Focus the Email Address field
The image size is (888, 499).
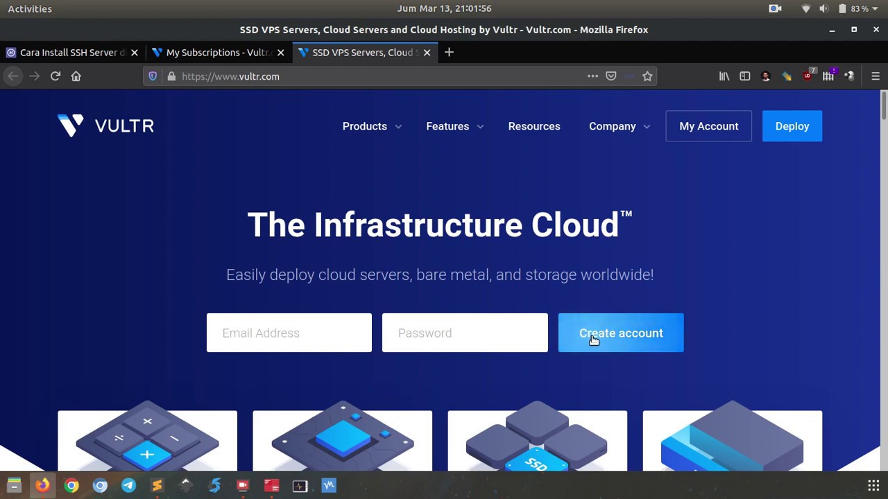point(289,333)
